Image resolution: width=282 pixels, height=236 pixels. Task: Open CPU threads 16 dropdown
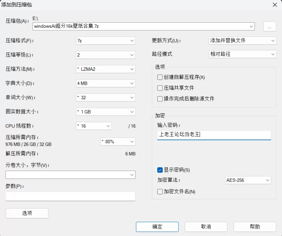tap(94, 126)
